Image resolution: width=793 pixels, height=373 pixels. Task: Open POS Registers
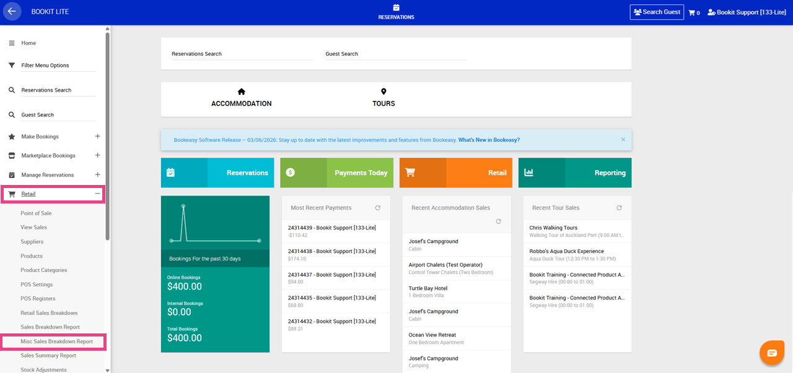point(38,299)
